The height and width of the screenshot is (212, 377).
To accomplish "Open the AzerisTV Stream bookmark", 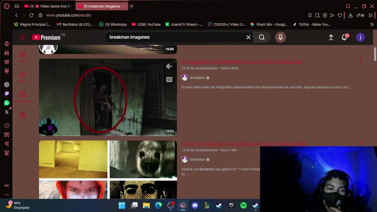I will click(184, 24).
